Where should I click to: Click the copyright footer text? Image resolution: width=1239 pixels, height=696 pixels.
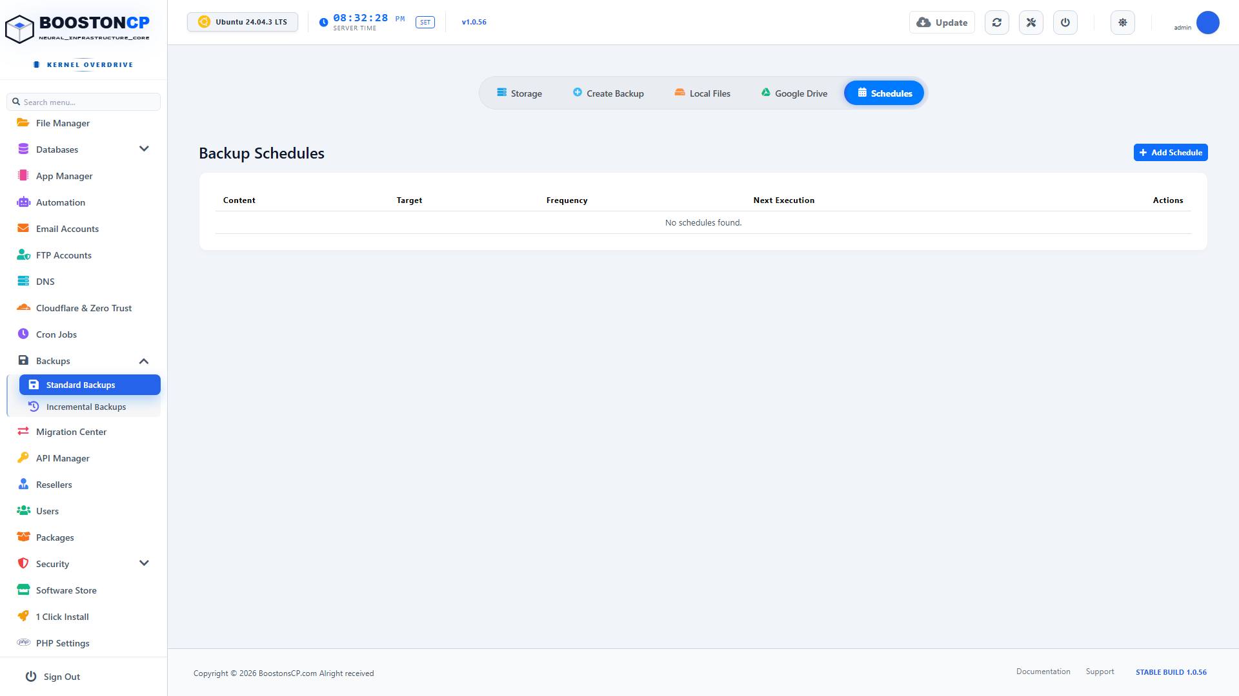coord(283,673)
